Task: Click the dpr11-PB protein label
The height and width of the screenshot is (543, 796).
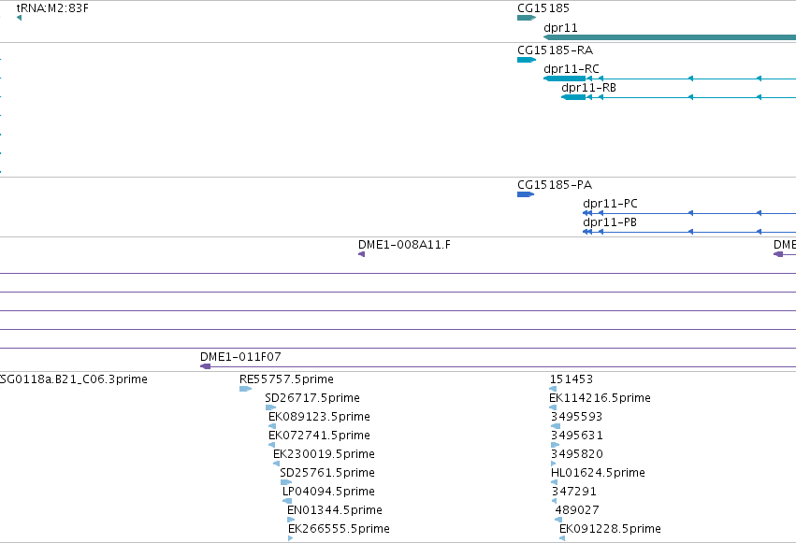Action: (x=610, y=222)
